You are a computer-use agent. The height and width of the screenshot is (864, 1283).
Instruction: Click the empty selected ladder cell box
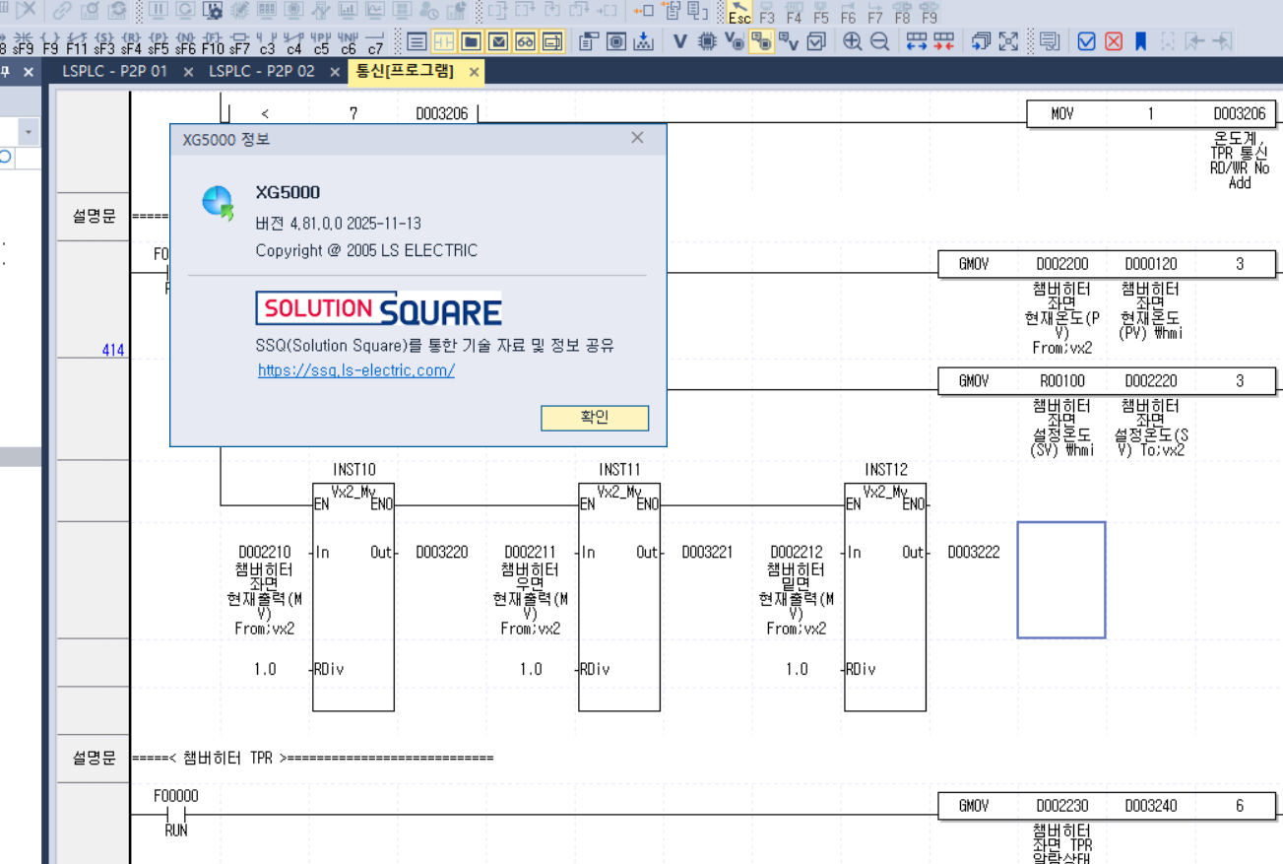1061,580
